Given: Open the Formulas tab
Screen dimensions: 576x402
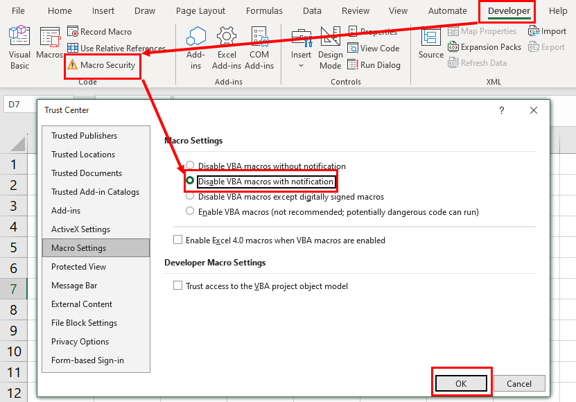Looking at the screenshot, I should coord(264,10).
